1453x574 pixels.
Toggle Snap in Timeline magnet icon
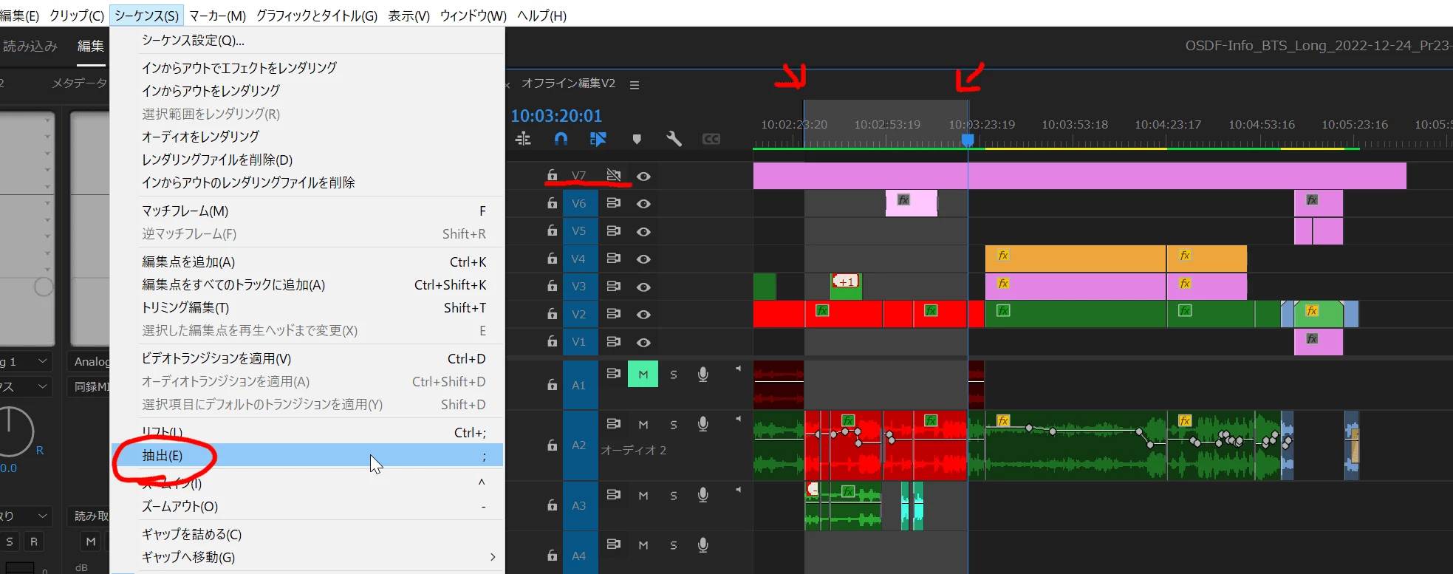click(561, 139)
